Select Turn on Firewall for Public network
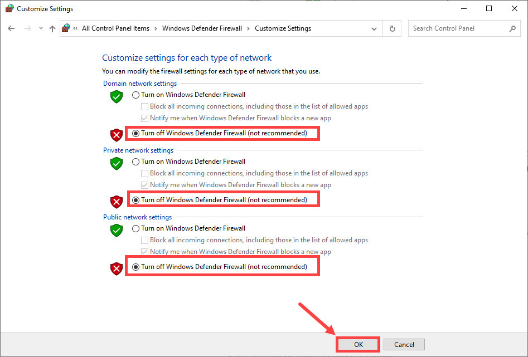The width and height of the screenshot is (528, 357). pyautogui.click(x=135, y=229)
